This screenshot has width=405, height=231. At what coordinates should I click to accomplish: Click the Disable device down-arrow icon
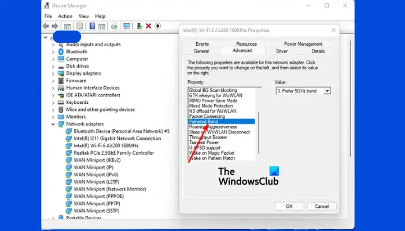(x=158, y=26)
